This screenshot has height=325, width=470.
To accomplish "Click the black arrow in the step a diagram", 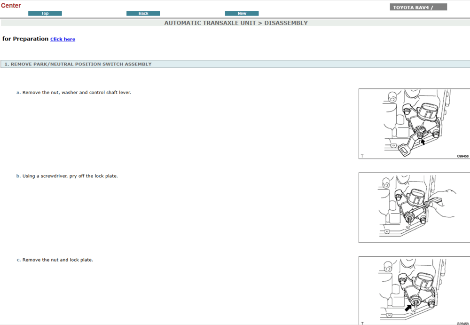I will (423, 142).
